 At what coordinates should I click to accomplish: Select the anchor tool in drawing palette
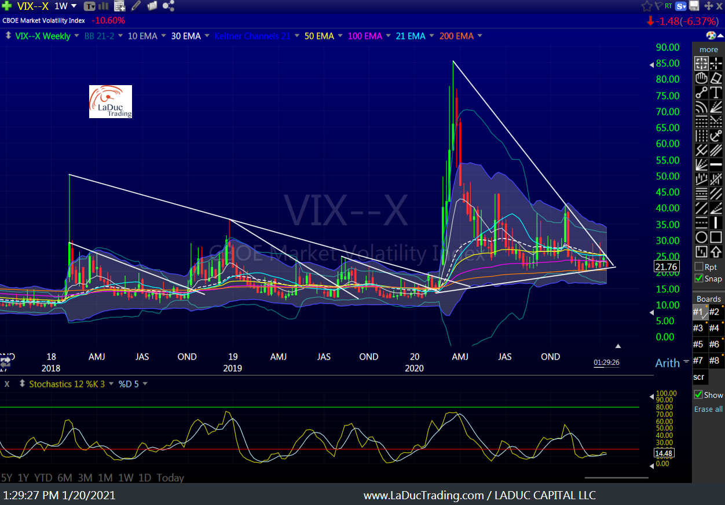tap(716, 136)
